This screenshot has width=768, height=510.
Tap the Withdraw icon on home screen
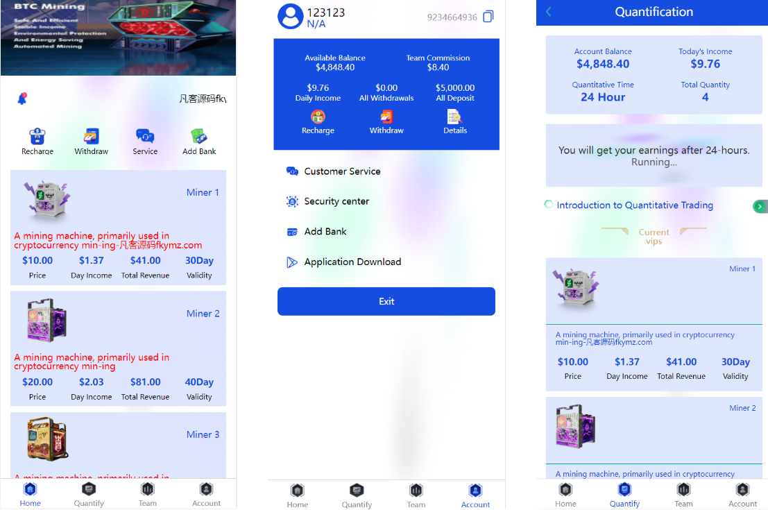[x=91, y=136]
